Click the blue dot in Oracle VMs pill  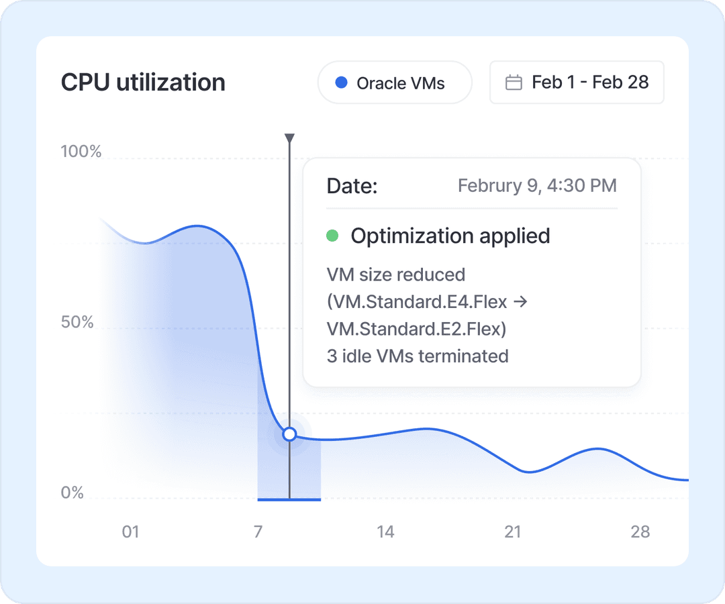341,83
